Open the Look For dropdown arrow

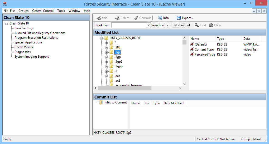tap(148, 25)
